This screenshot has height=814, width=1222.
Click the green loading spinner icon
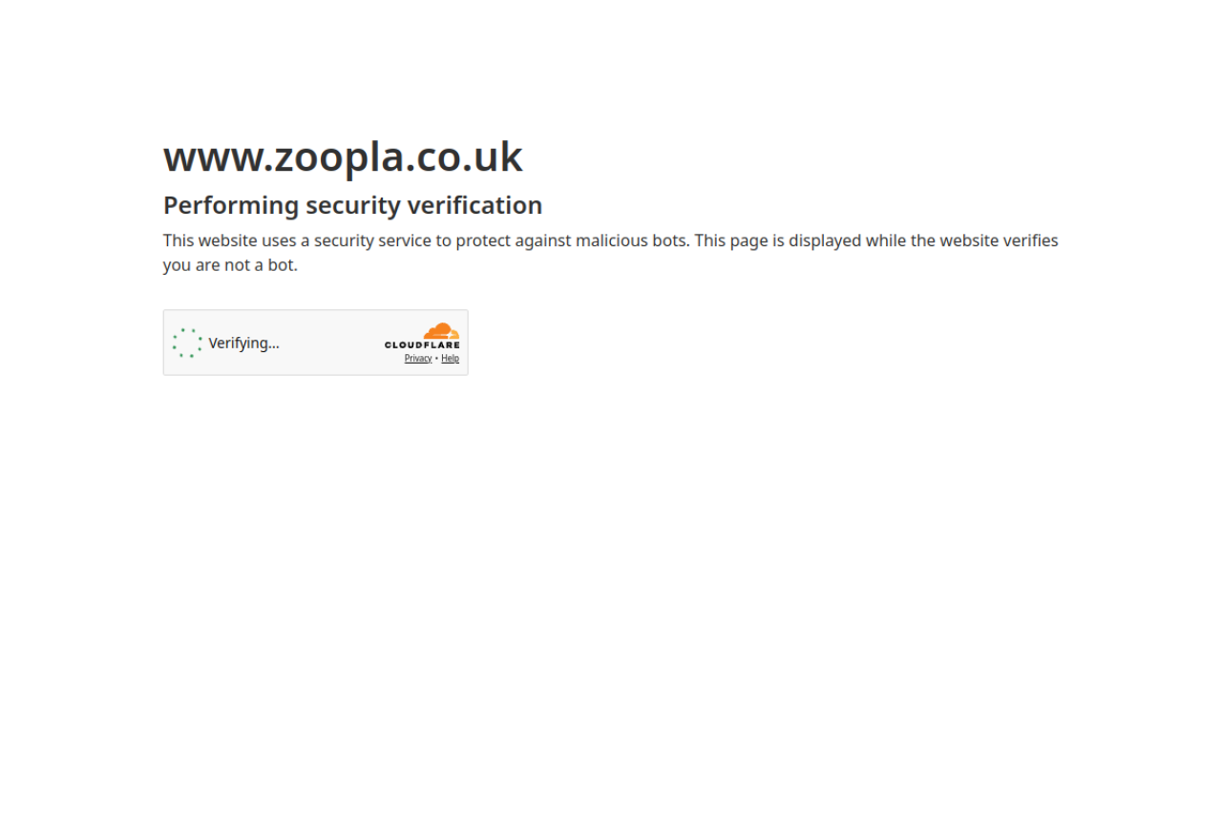(x=187, y=343)
